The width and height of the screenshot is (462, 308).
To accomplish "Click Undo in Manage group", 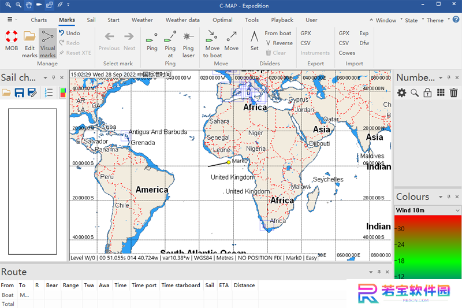I will (69, 33).
